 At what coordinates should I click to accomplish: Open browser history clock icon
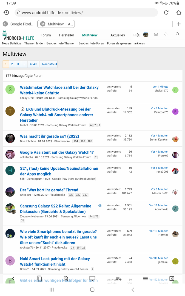click(6, 12)
